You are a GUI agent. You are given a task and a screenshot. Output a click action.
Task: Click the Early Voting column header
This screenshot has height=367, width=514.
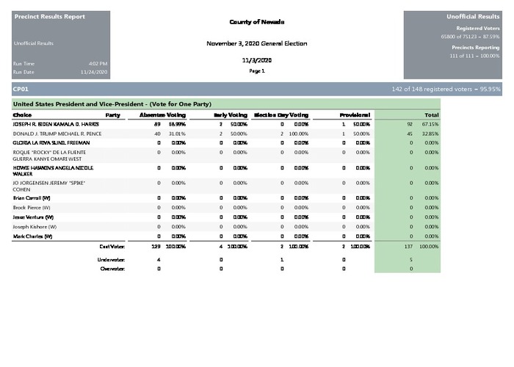[230, 115]
